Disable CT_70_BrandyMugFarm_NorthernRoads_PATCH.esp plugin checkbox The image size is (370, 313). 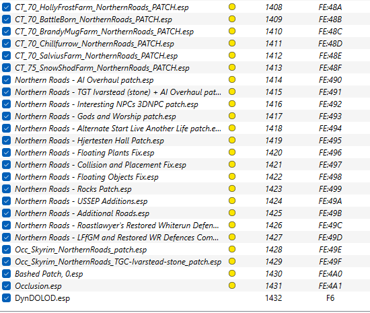6,32
